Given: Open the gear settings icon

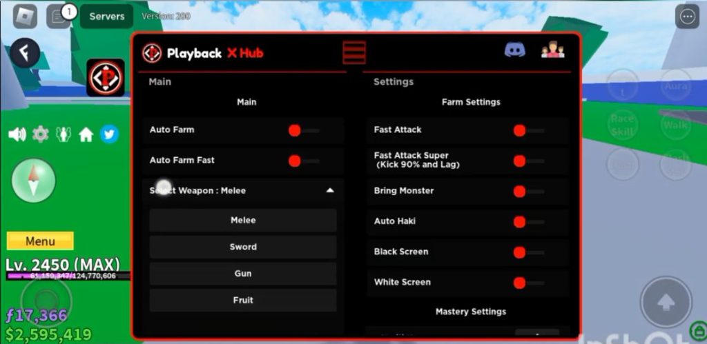Looking at the screenshot, I should point(41,134).
